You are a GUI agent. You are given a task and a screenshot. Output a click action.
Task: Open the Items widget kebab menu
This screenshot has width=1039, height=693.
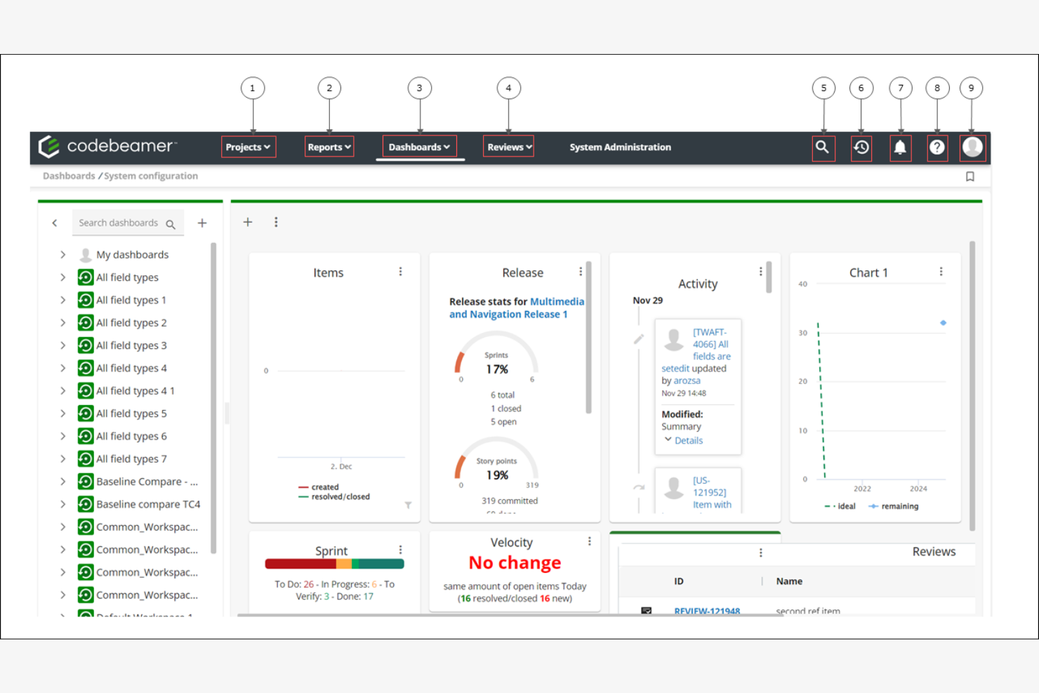click(x=401, y=271)
